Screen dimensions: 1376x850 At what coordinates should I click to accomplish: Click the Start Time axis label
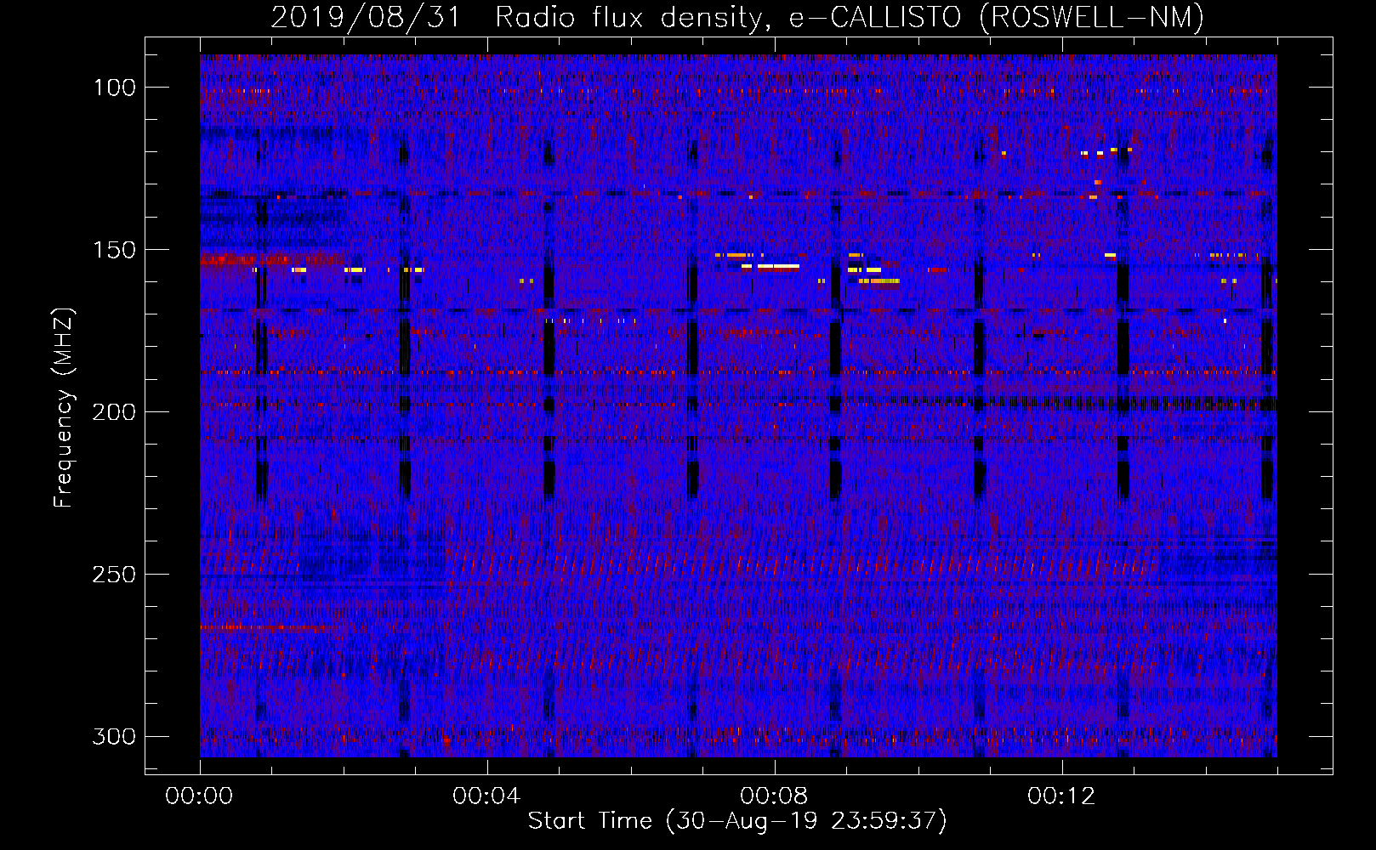coord(737,821)
